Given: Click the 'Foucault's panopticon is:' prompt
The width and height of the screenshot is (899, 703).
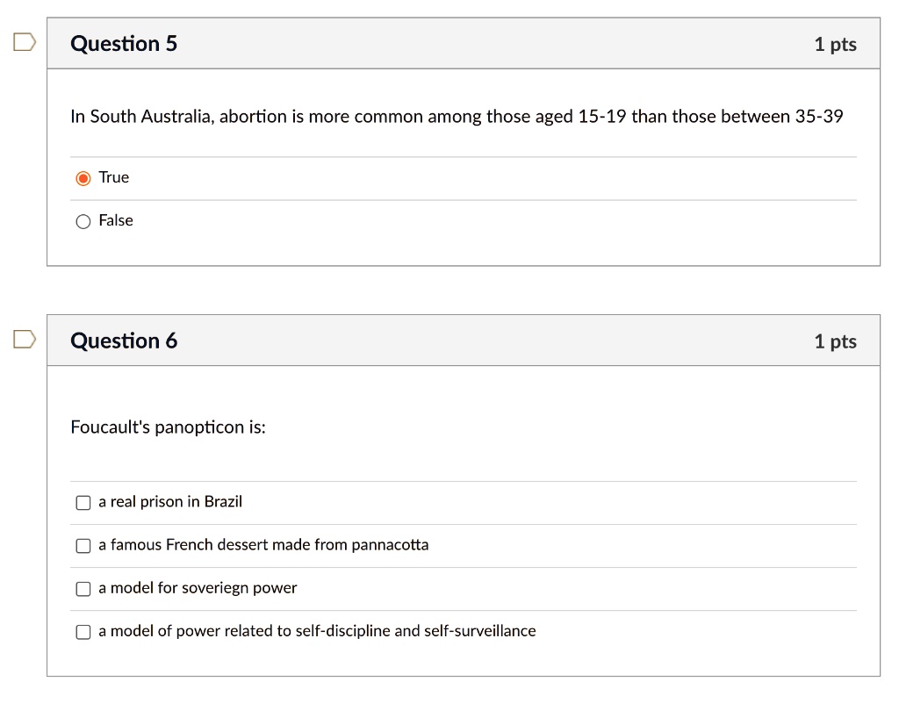Looking at the screenshot, I should coord(168,427).
